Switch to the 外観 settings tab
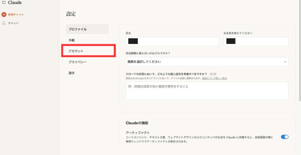The width and height of the screenshot is (301, 155). [72, 40]
